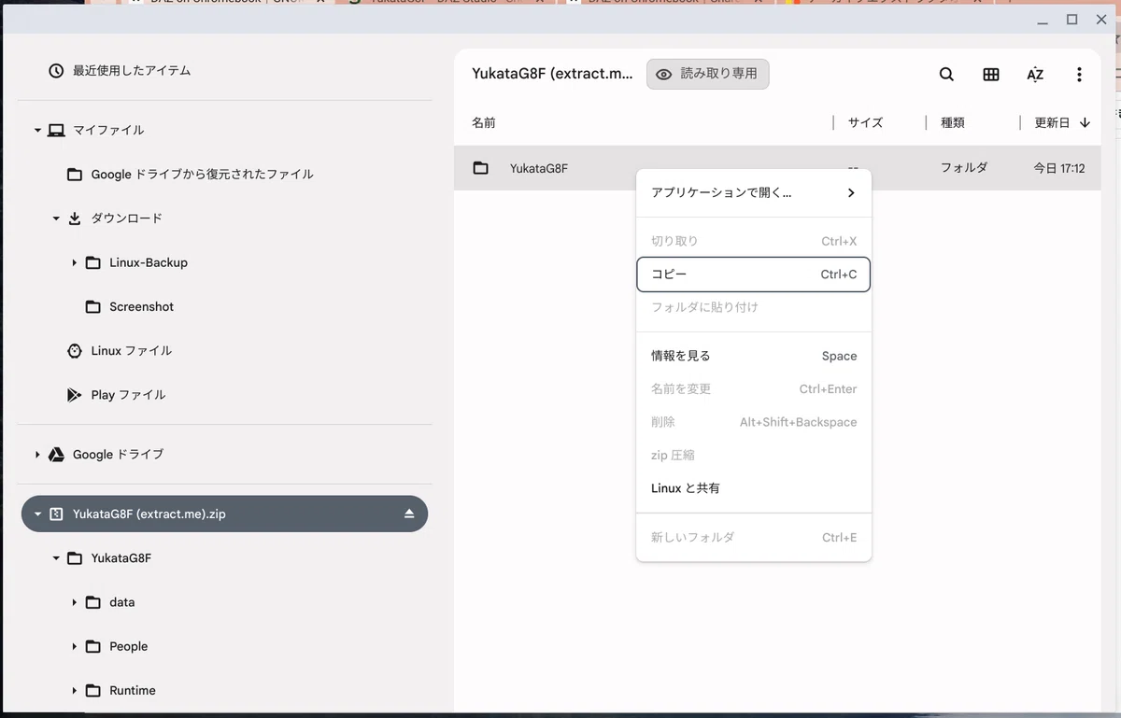Image resolution: width=1121 pixels, height=718 pixels.
Task: Open the three-dot more menu
Action: (x=1079, y=75)
